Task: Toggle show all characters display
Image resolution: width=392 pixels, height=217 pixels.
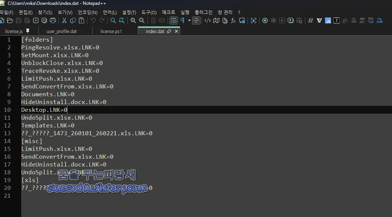Action: (182, 21)
